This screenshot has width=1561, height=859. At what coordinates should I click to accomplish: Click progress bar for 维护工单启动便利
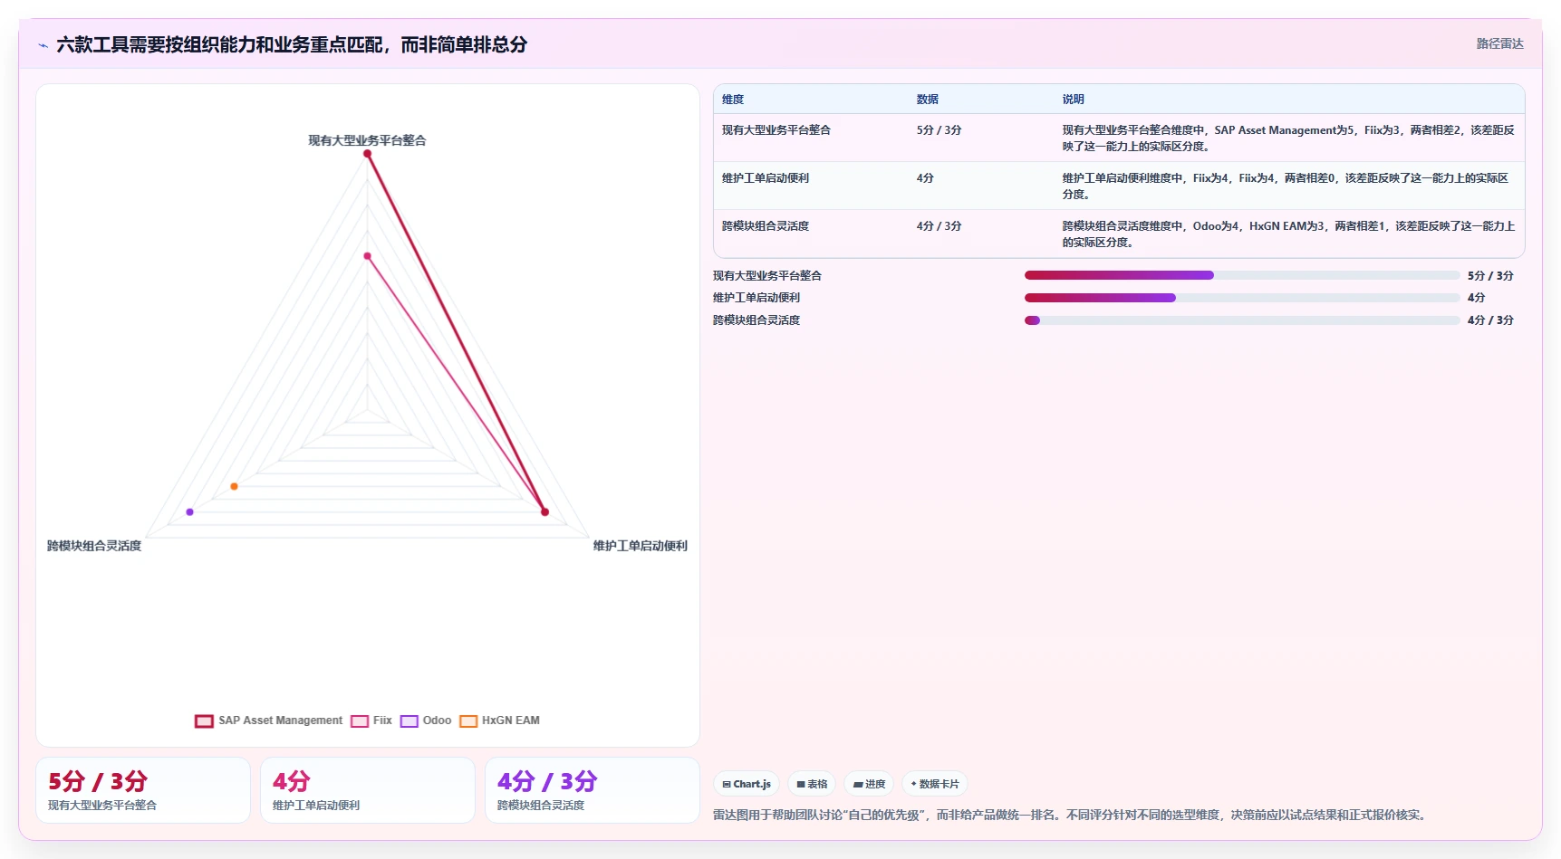click(1242, 298)
